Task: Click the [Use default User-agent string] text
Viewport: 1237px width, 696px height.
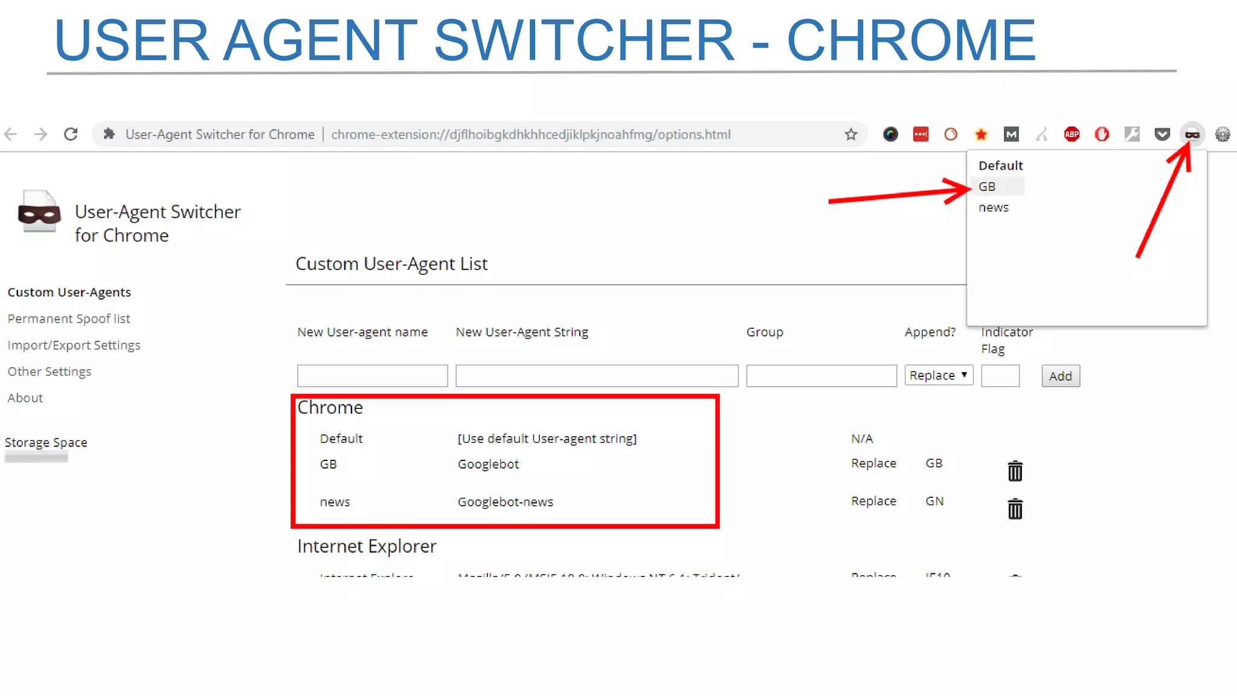Action: pyautogui.click(x=547, y=439)
